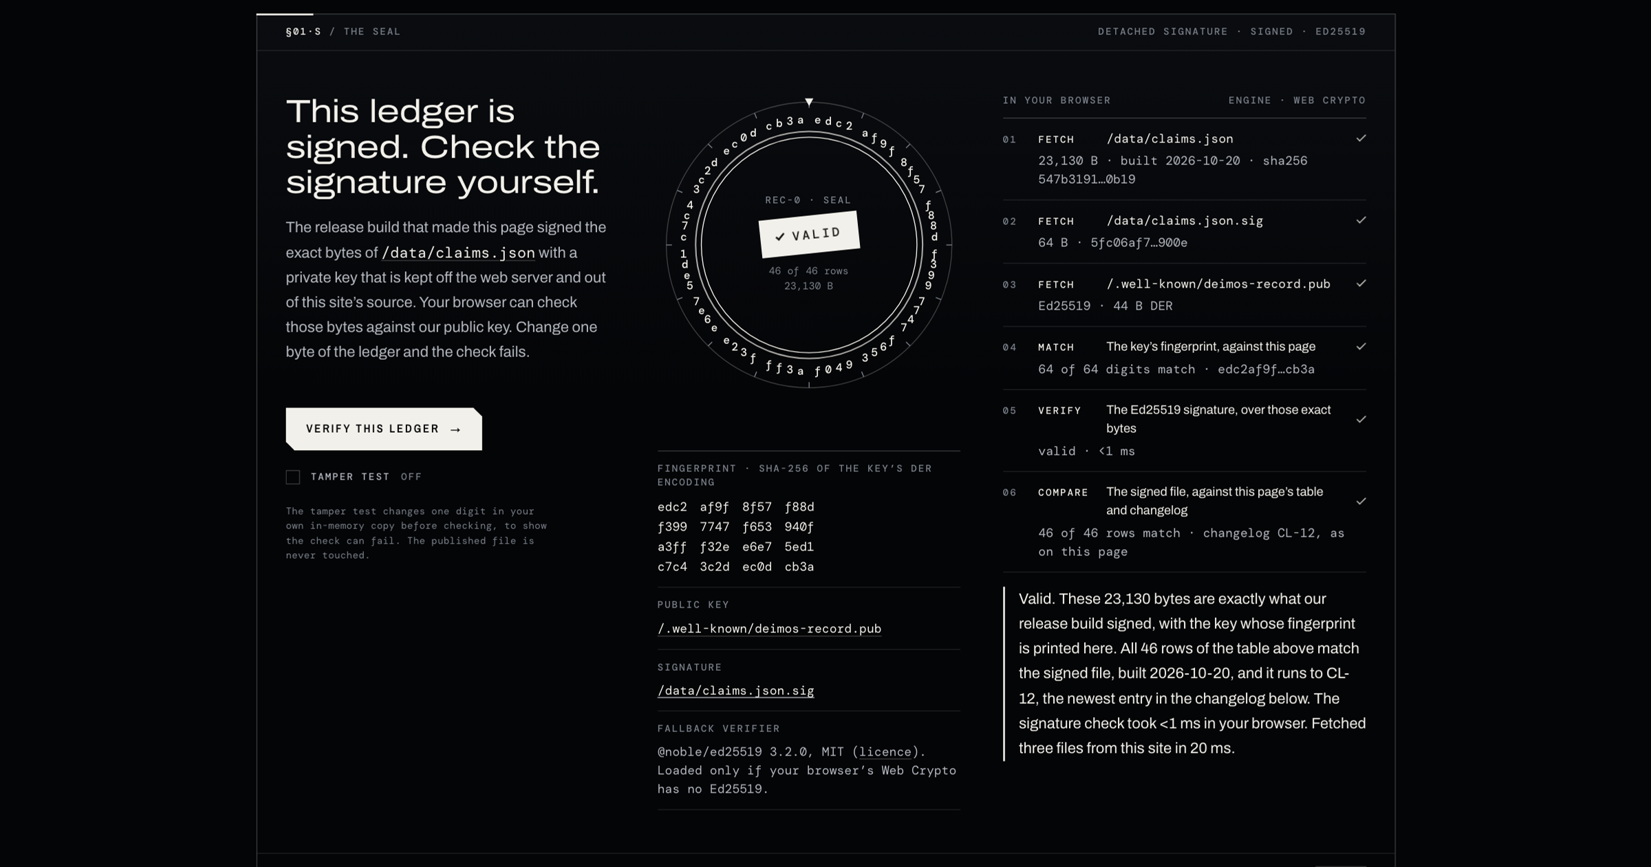Click the ENGINE · WEB CRYPTO label
1651x867 pixels.
(x=1297, y=100)
